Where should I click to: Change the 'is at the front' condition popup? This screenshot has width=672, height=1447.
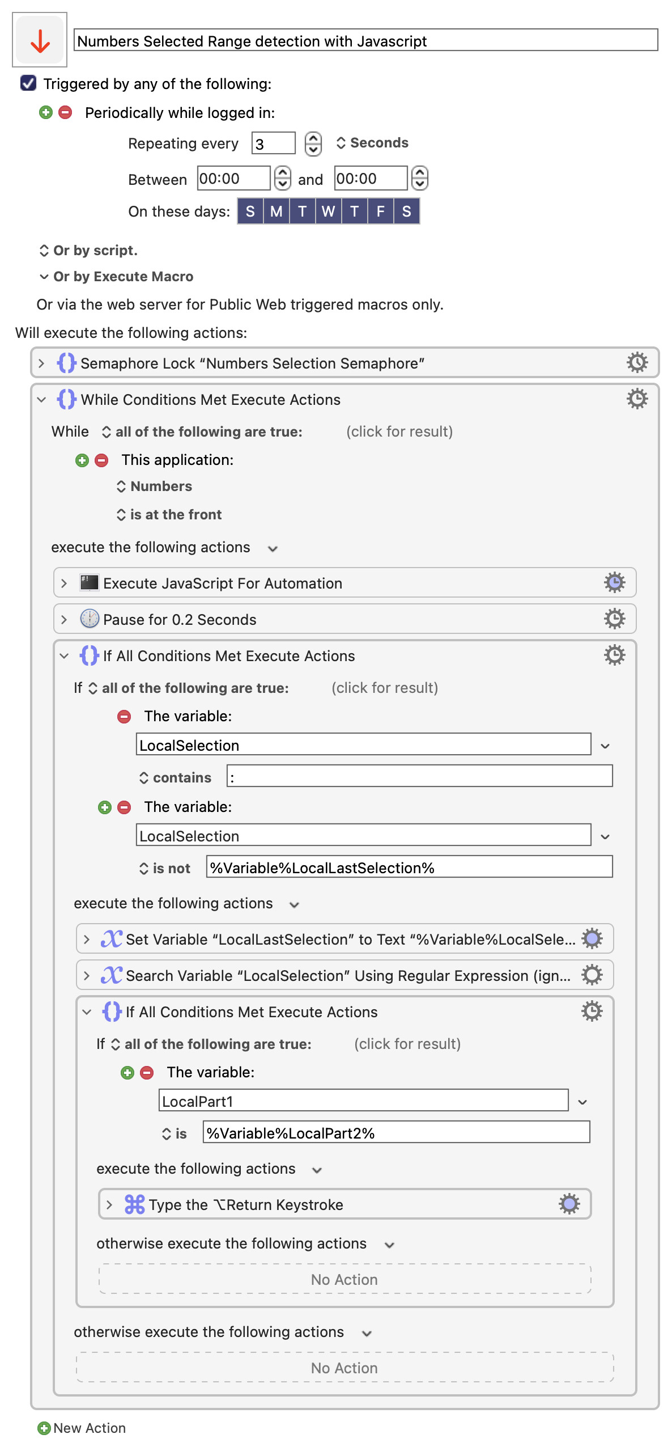pos(169,514)
